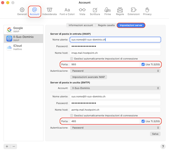Switch to Informazioni account tab
This screenshot has height=152, width=169.
(81, 25)
